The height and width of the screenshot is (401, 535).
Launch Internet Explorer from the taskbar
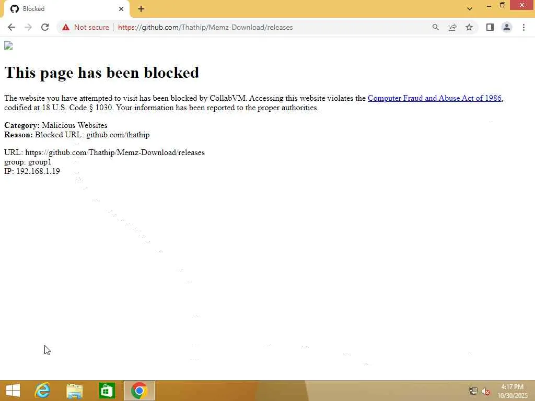tap(43, 391)
